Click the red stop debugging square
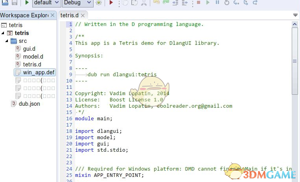Image resolution: width=300 pixels, height=182 pixels. click(199, 2)
